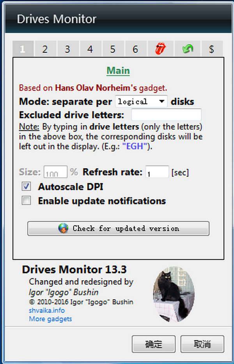Open the logical disks mode dropdown

coord(141,101)
